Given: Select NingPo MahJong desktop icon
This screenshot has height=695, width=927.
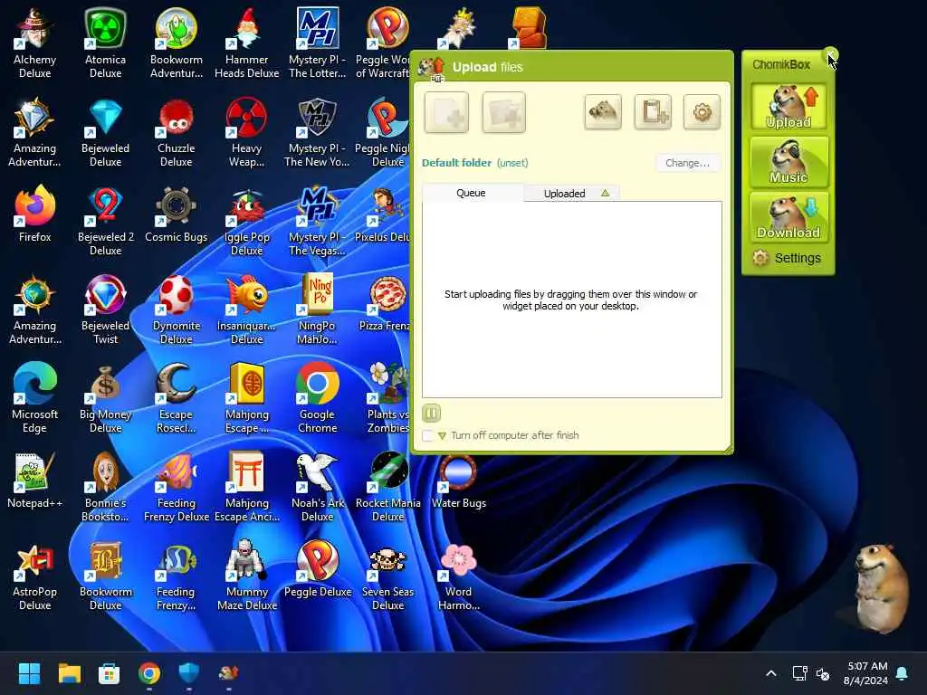Looking at the screenshot, I should (317, 309).
